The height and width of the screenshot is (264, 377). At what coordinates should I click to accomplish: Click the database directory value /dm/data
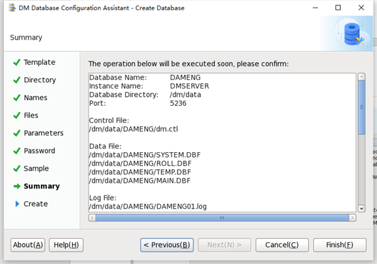point(185,95)
